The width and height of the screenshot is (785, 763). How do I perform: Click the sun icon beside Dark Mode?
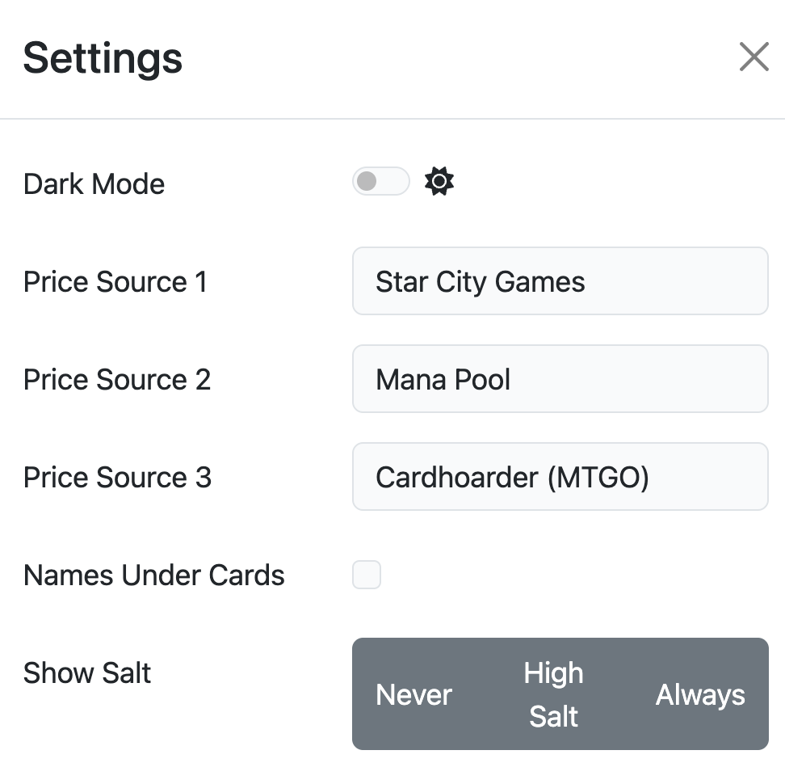[x=439, y=182]
